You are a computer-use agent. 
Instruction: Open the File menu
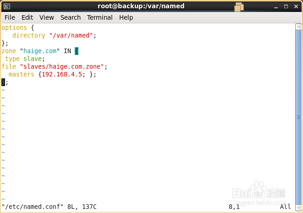(x=10, y=17)
